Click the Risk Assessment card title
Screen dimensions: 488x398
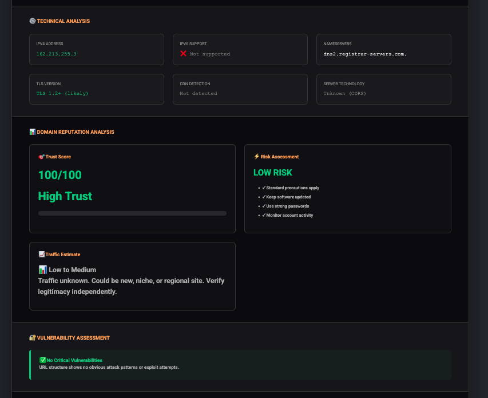point(280,157)
